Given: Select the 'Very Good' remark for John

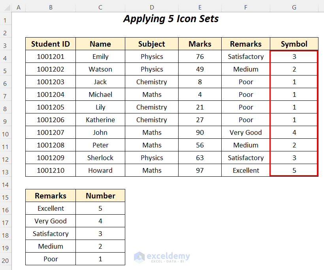Looking at the screenshot, I should click(246, 132).
